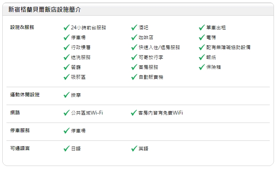Click the 快速入住/退房服務 amenity text
This screenshot has height=169, width=277.
click(x=159, y=48)
